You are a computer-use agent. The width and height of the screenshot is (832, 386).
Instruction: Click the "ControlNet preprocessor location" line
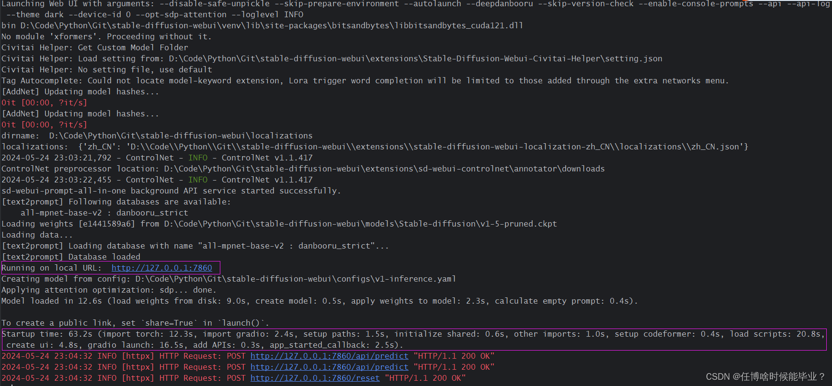[x=303, y=169]
